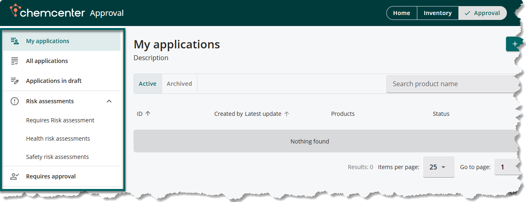Open Requires Risk assessment link

coord(60,120)
